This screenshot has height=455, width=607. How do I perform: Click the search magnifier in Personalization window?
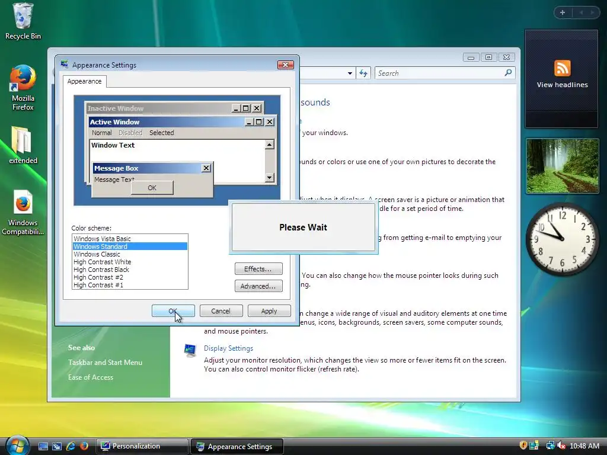coord(508,73)
